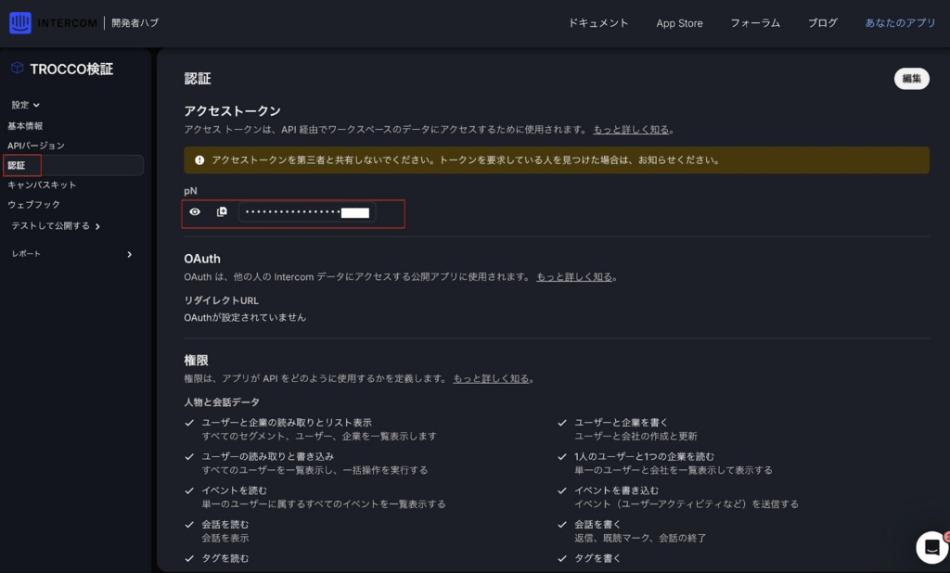Open App Store in top navigation
The height and width of the screenshot is (573, 950).
pyautogui.click(x=679, y=23)
